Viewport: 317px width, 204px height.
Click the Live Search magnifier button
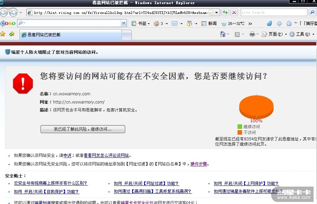312,13
